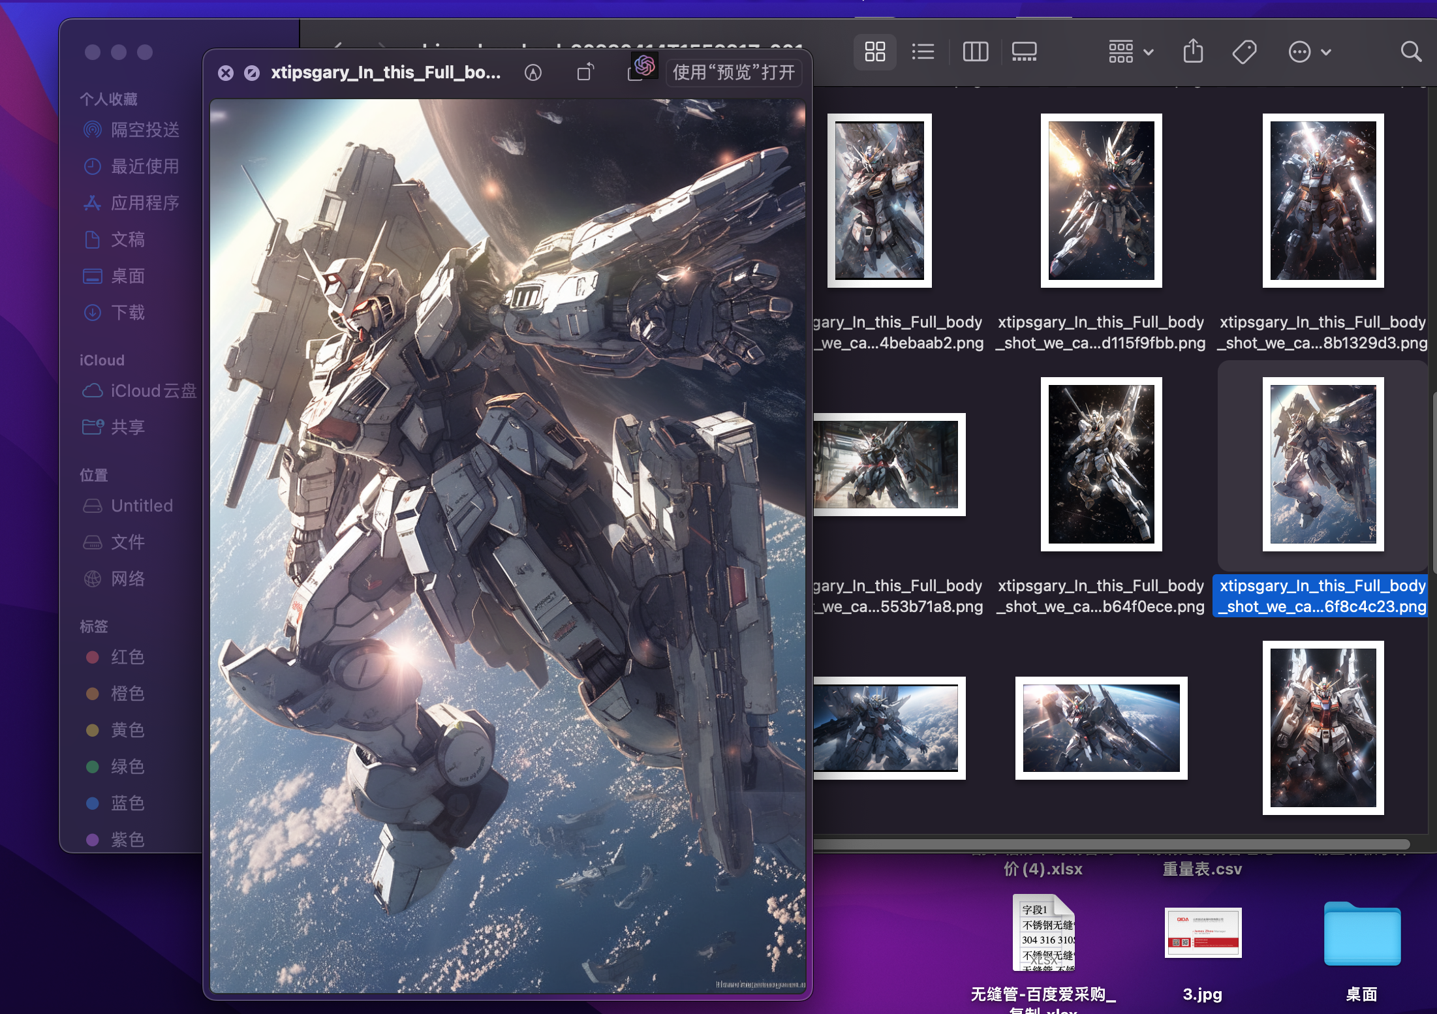Select the 无缝管-百度爱采购 xlsx desktop file
The width and height of the screenshot is (1437, 1014).
(x=1043, y=933)
